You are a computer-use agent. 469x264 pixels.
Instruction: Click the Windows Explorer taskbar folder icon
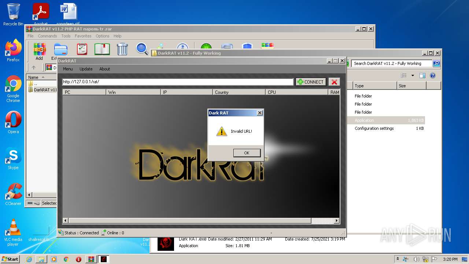[x=41, y=259]
